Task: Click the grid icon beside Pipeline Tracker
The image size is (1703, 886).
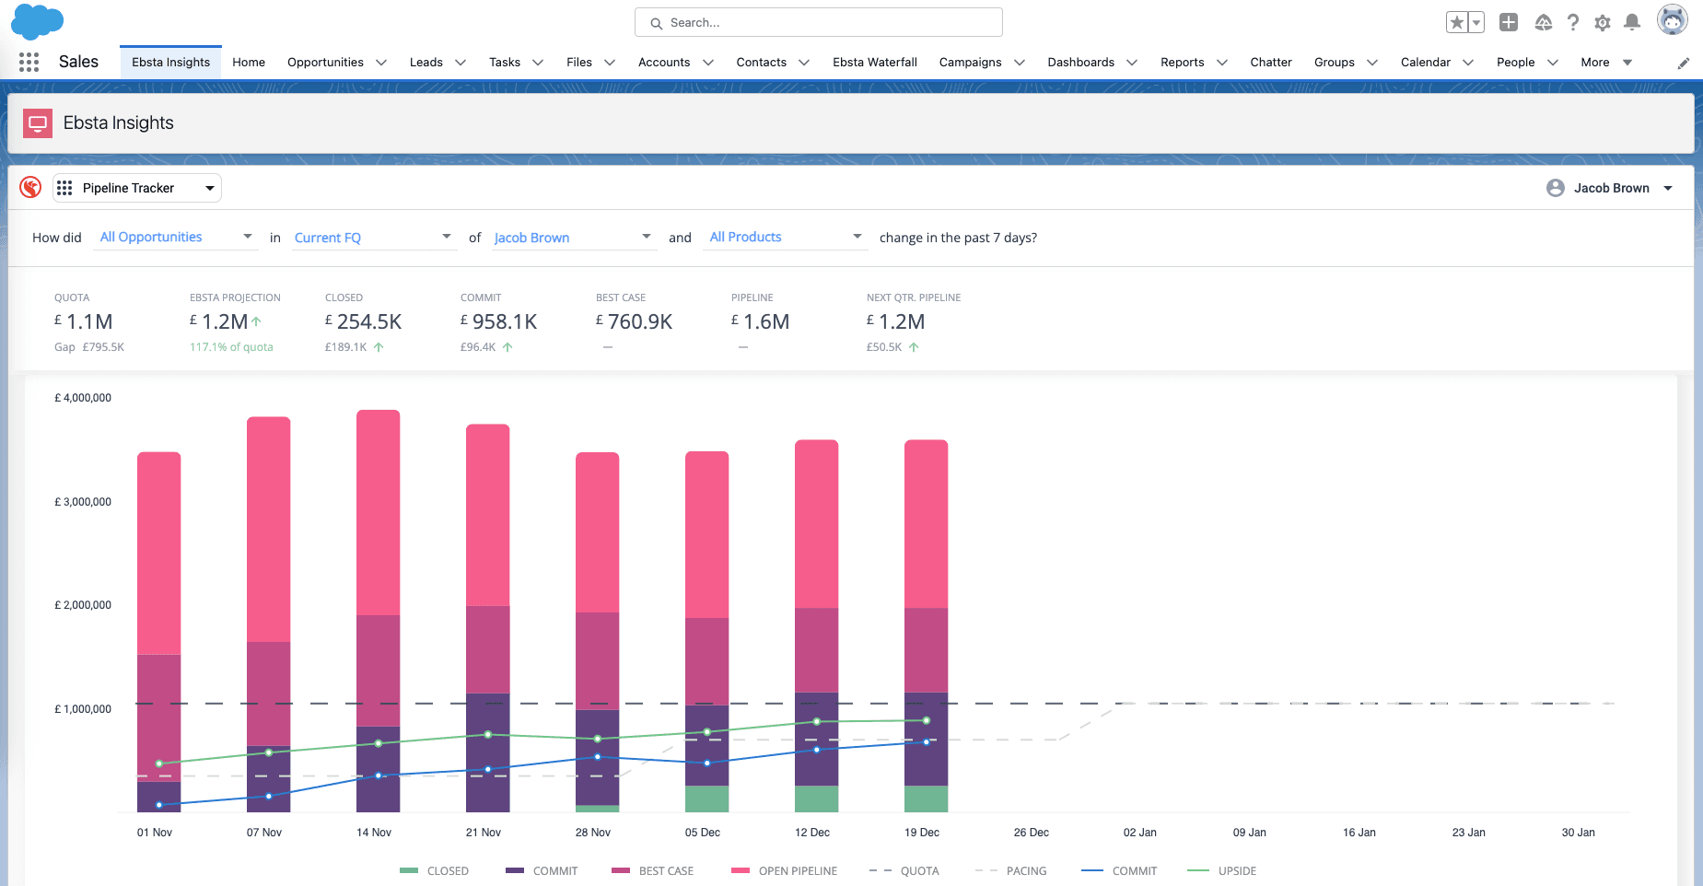Action: [x=64, y=188]
